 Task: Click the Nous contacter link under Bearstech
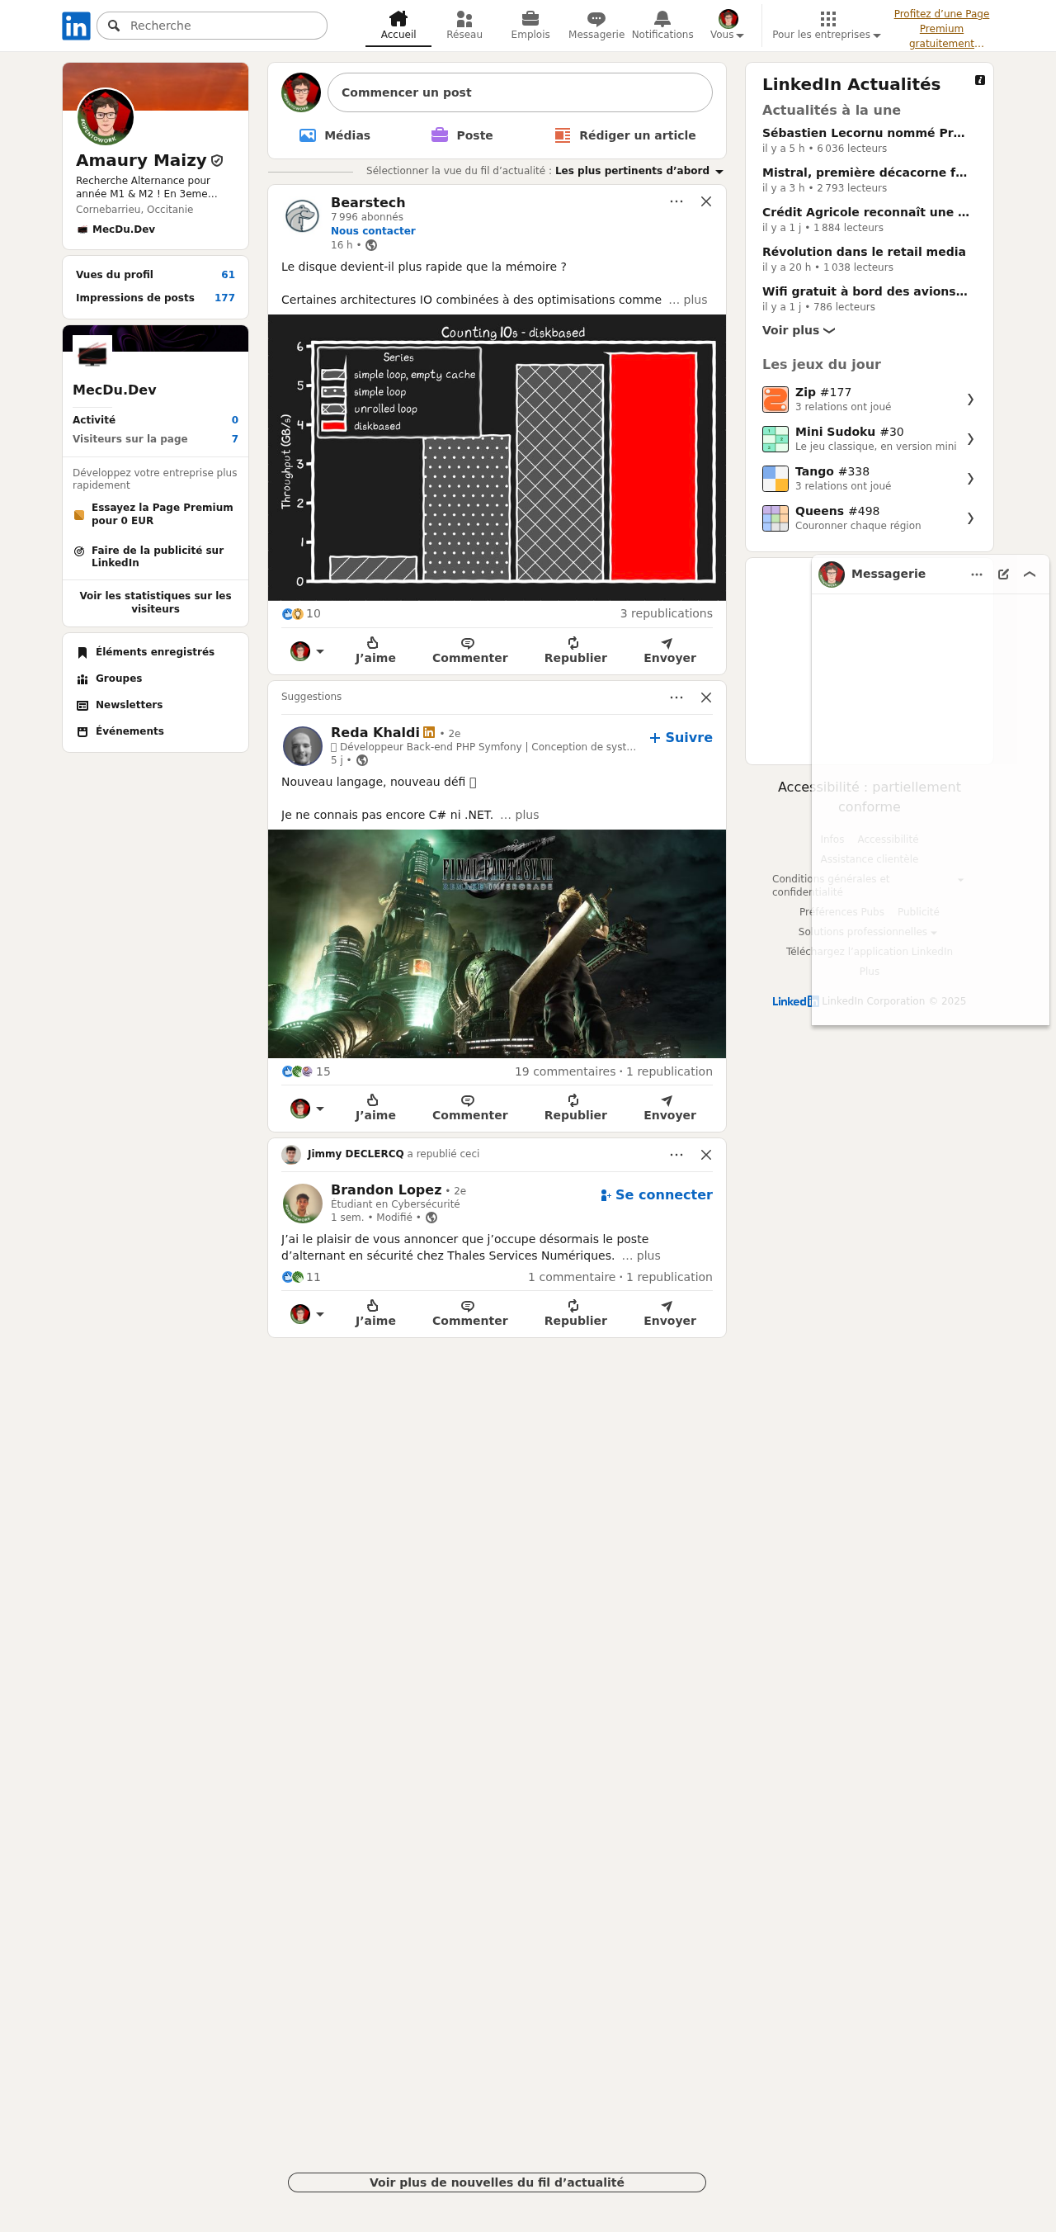point(373,231)
